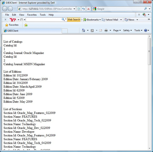Click the Yahoo! logo in toolbar
Viewport: 153px width, 152px height.
[x=13, y=20]
